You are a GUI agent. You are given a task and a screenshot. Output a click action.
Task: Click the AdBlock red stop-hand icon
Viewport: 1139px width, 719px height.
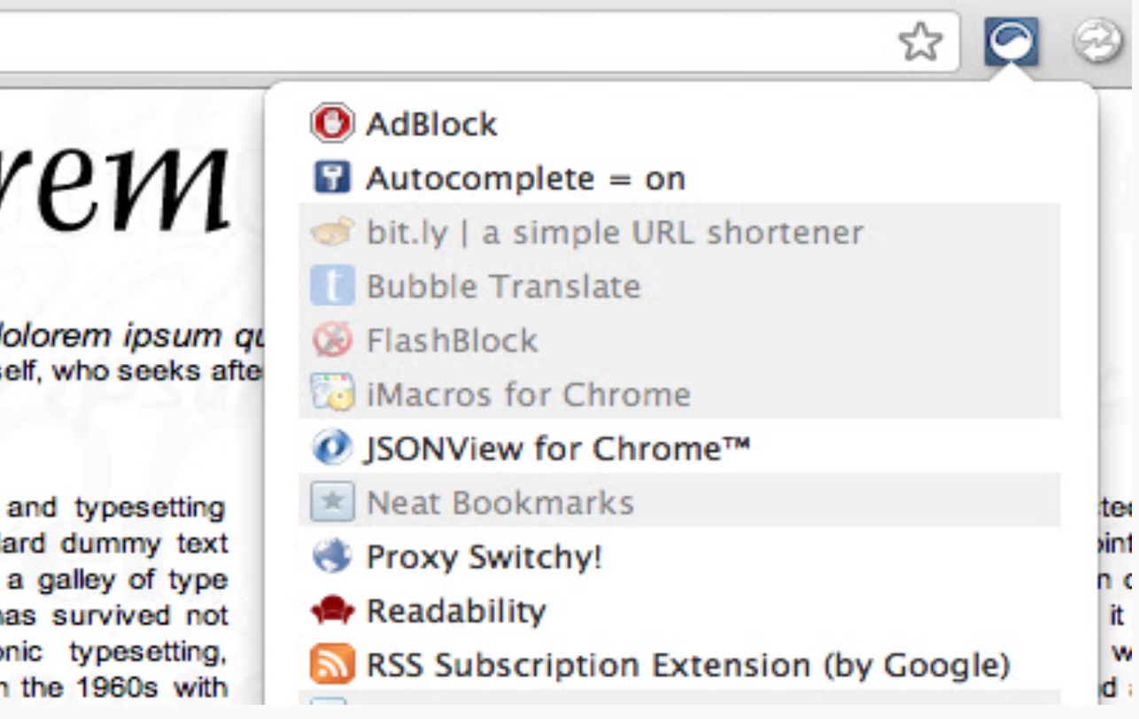332,124
